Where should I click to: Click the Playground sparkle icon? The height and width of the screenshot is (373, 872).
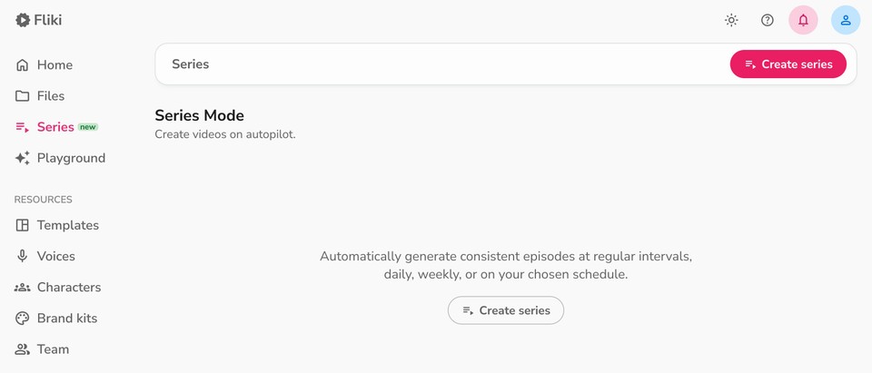click(23, 158)
